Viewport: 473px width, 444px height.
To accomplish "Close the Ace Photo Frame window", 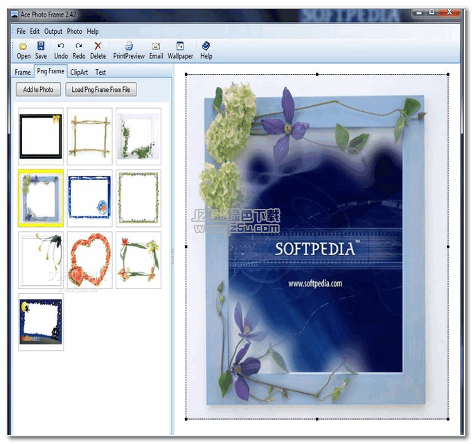I will click(x=449, y=12).
